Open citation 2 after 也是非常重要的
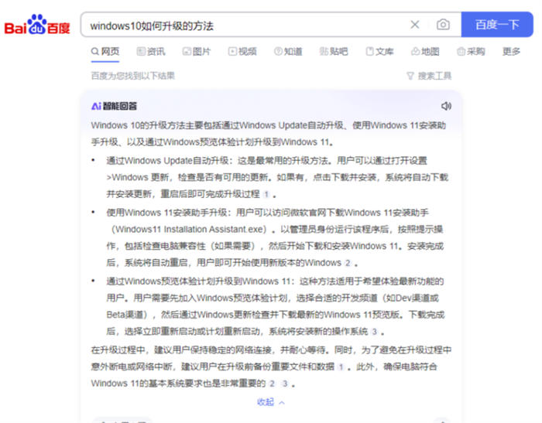 (x=273, y=384)
